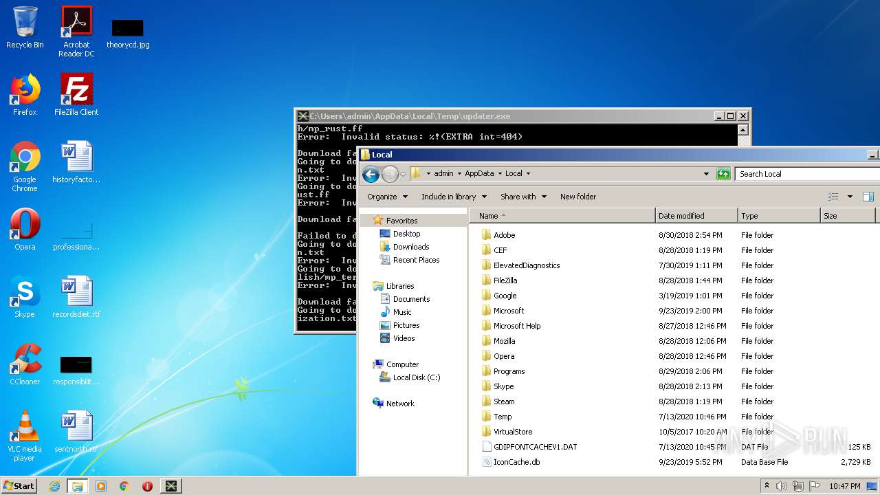Open Videos library in navigation pane

click(404, 338)
